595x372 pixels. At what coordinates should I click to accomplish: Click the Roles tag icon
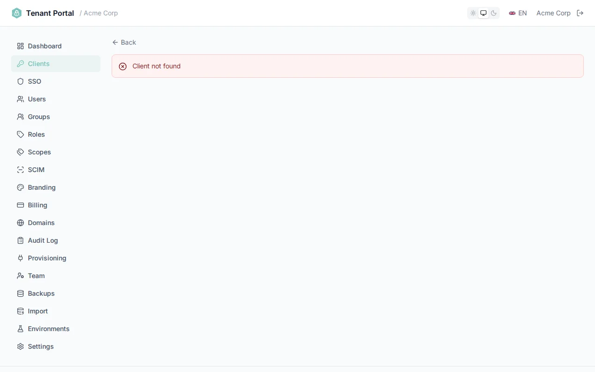(20, 134)
